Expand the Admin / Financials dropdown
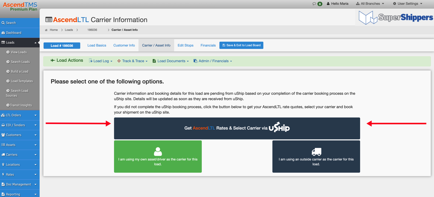434x197 pixels. tap(213, 61)
